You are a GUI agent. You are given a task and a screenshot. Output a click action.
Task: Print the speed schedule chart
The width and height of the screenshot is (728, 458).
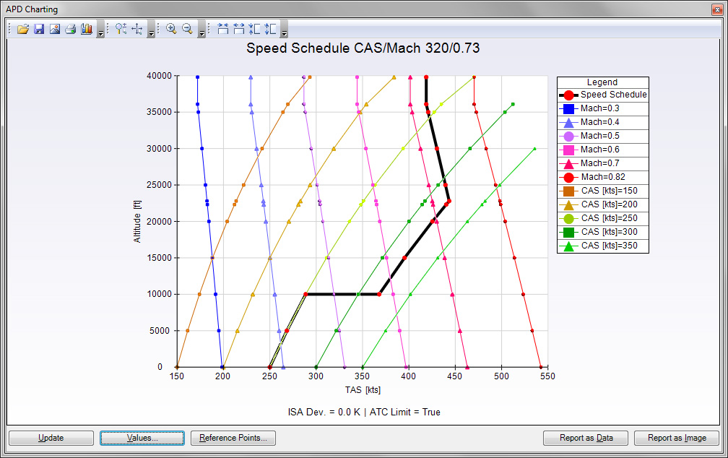coord(71,30)
